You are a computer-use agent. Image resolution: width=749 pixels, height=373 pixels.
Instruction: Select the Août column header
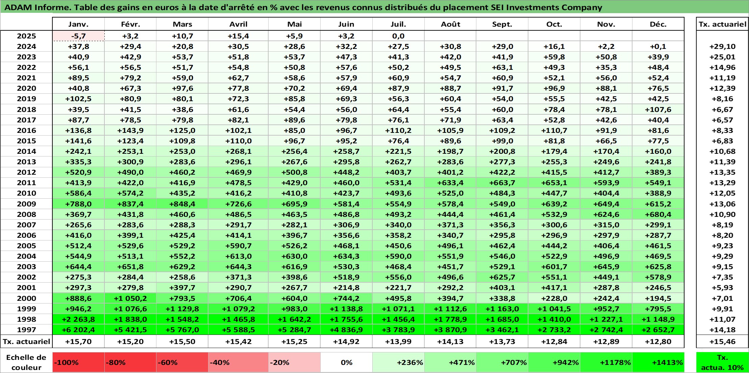coord(450,24)
